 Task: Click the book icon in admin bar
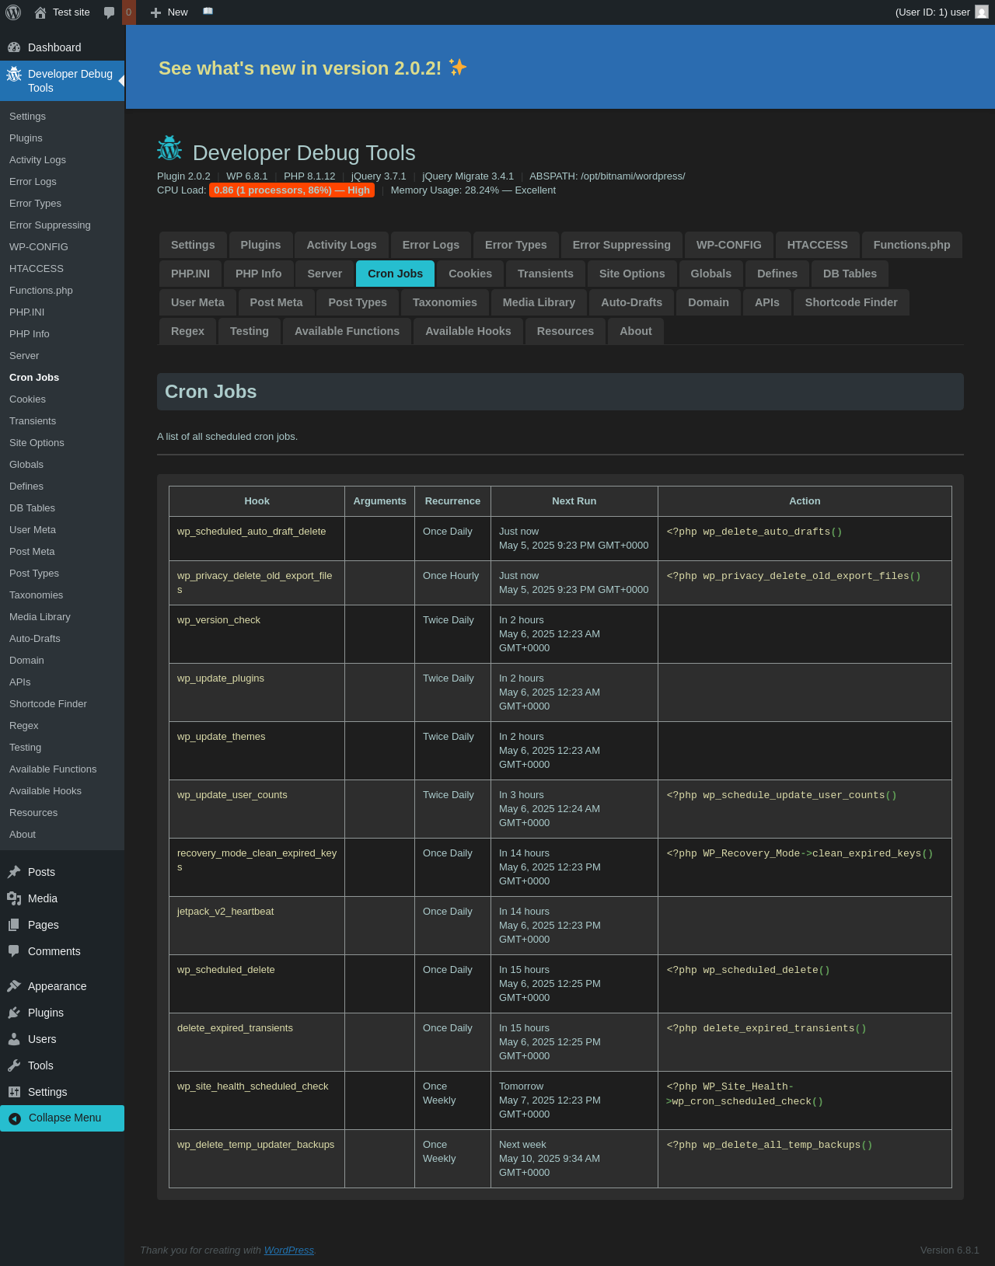(208, 12)
